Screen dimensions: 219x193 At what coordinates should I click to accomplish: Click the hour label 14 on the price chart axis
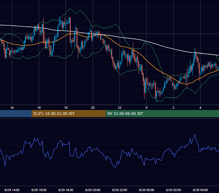pyautogui.click(x=12, y=108)
